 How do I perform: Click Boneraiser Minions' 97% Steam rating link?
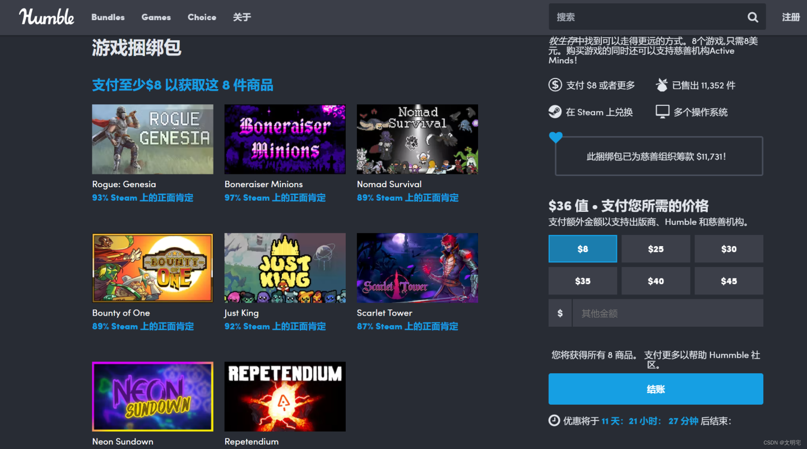(275, 198)
